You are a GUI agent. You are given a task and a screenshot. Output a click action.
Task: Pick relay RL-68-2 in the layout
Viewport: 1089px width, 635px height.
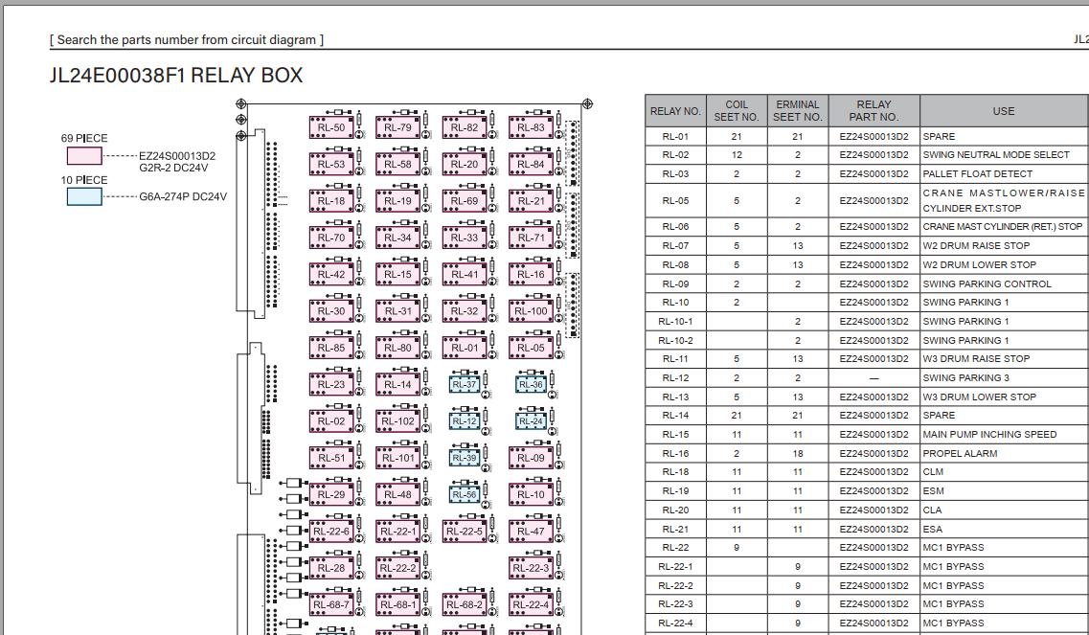tap(465, 604)
